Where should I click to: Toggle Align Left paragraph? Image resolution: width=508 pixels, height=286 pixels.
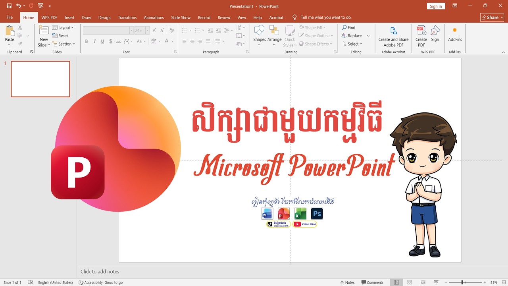pos(184,41)
